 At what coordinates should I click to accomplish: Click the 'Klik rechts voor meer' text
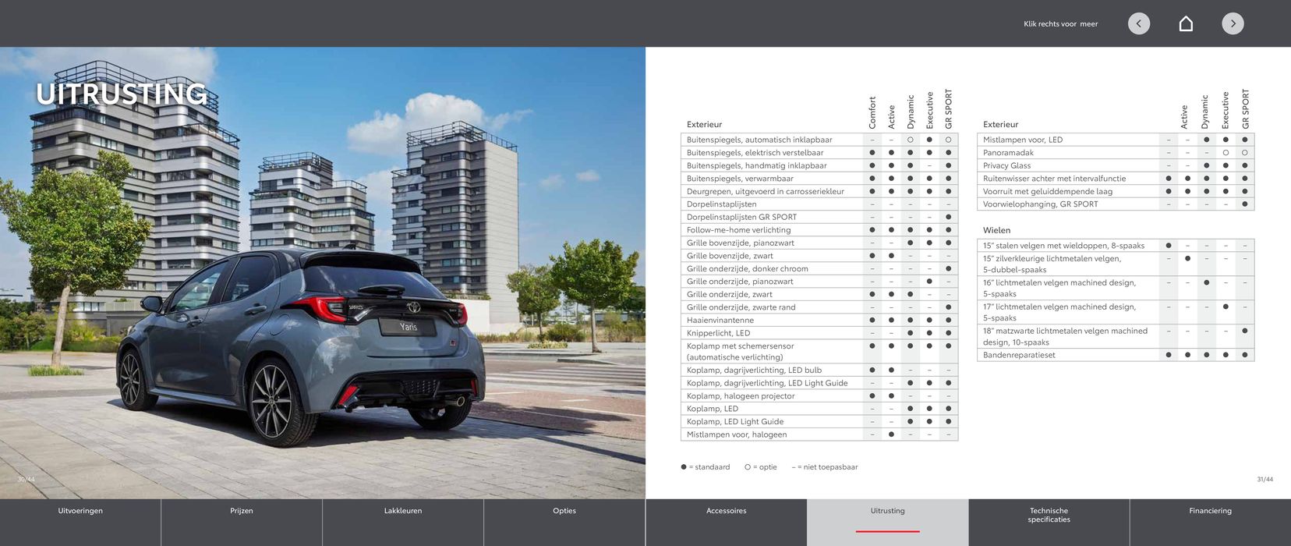[1060, 24]
